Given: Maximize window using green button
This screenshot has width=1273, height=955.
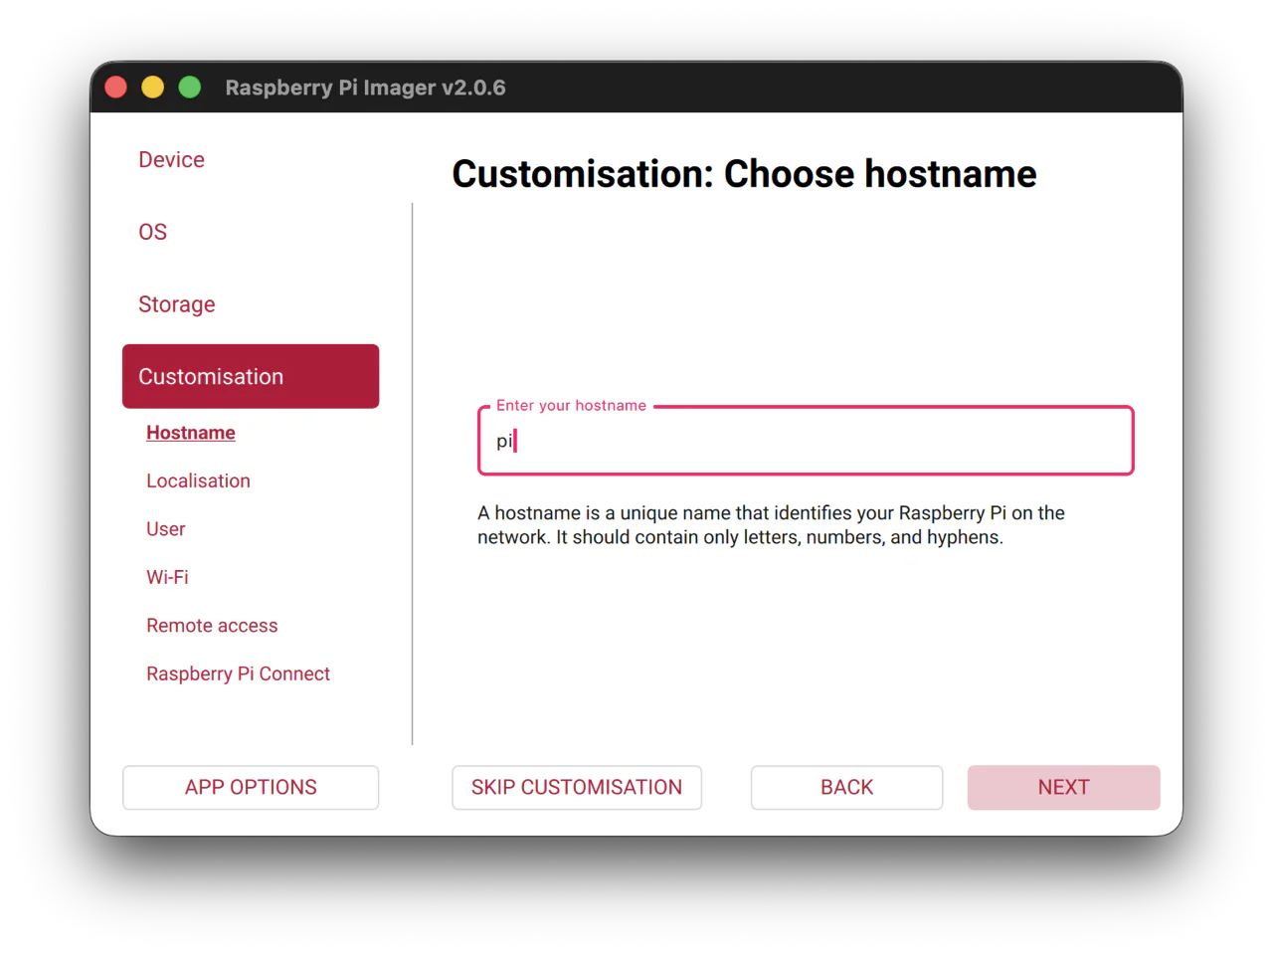Looking at the screenshot, I should (x=189, y=88).
